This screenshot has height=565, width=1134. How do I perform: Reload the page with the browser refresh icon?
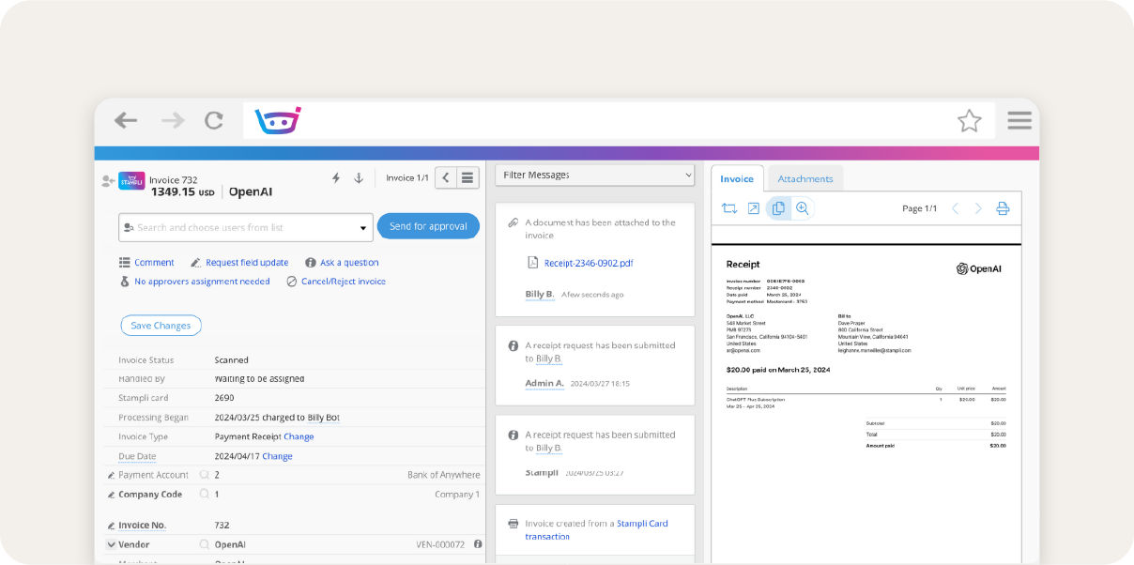213,120
